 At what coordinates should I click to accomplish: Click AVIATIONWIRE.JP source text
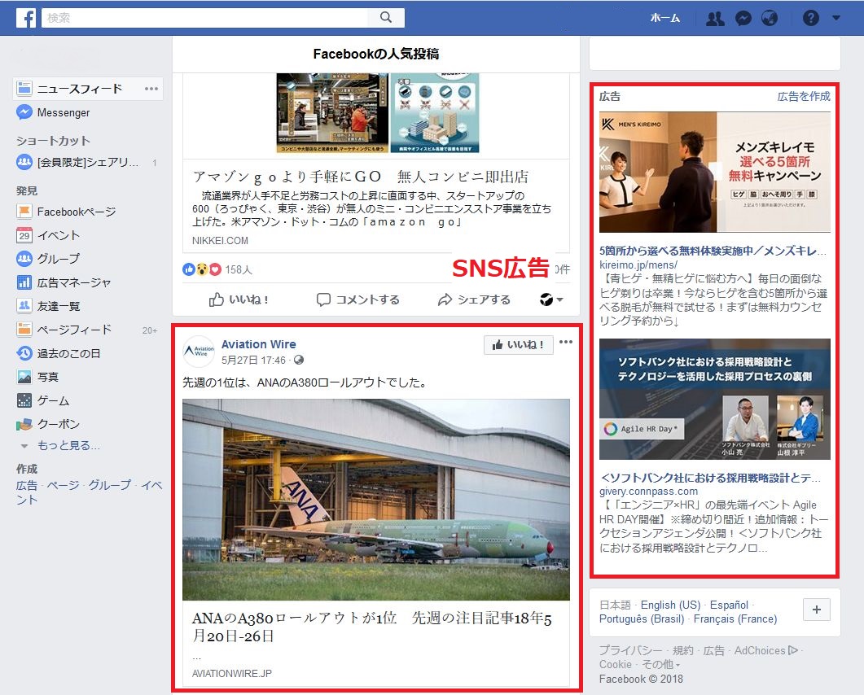[232, 674]
